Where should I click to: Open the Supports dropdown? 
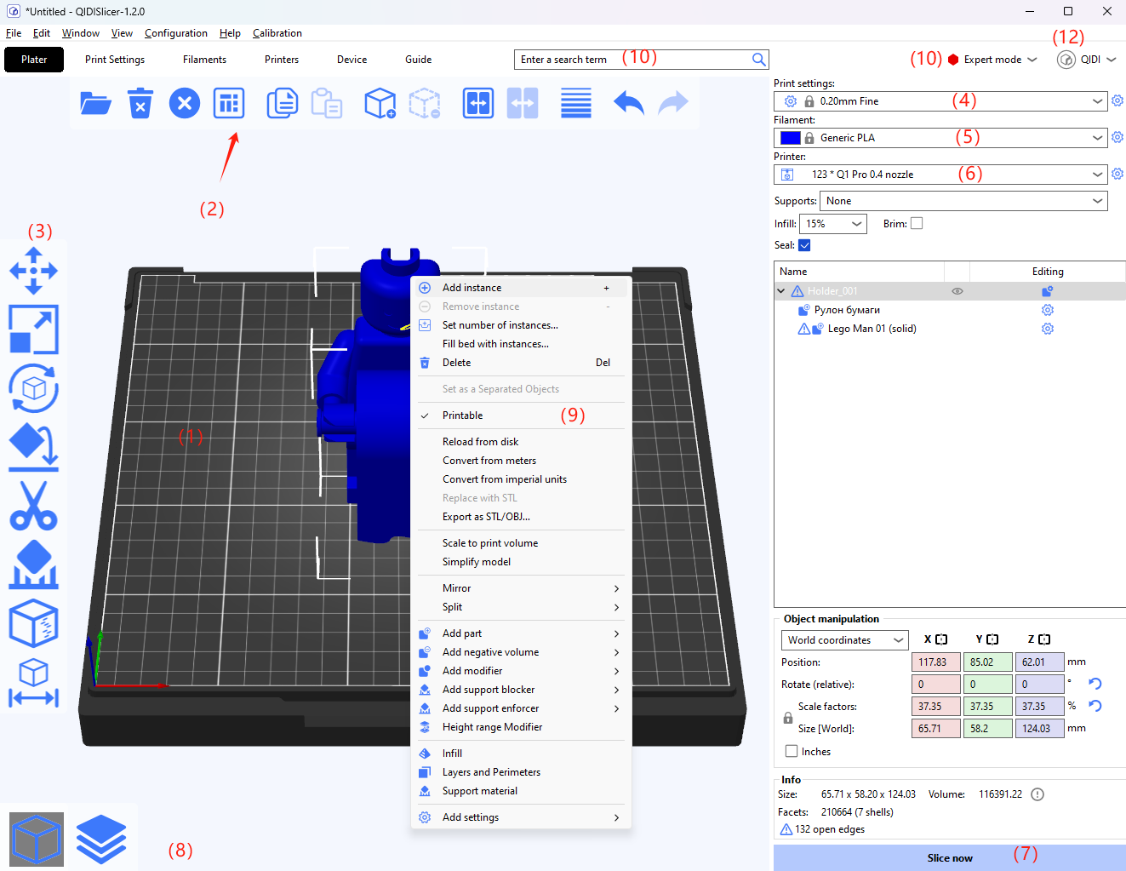coord(963,201)
